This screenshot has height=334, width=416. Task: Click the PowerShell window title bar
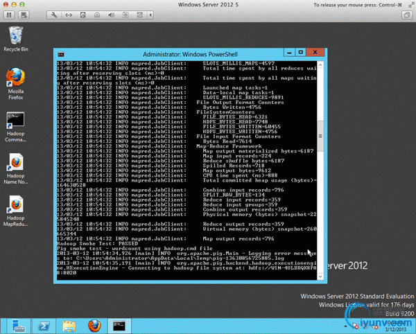click(190, 54)
